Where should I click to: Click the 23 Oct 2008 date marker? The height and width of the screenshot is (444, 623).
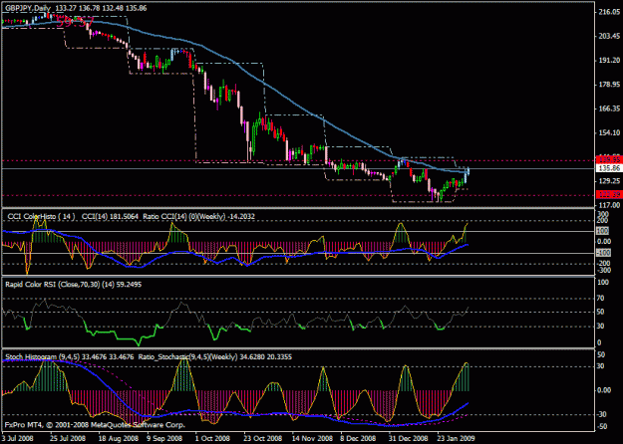[x=262, y=438]
